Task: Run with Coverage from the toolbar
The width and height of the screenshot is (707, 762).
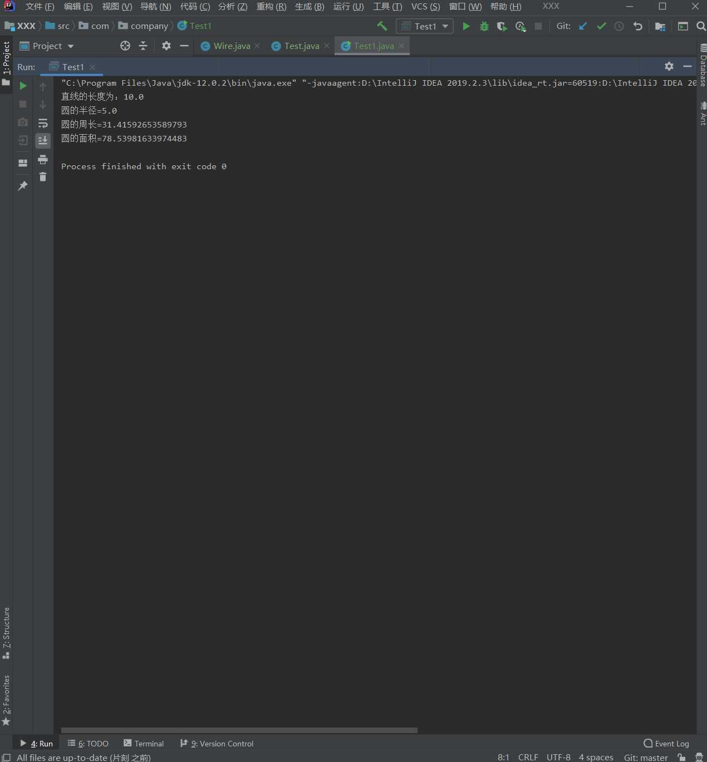Action: pyautogui.click(x=502, y=26)
